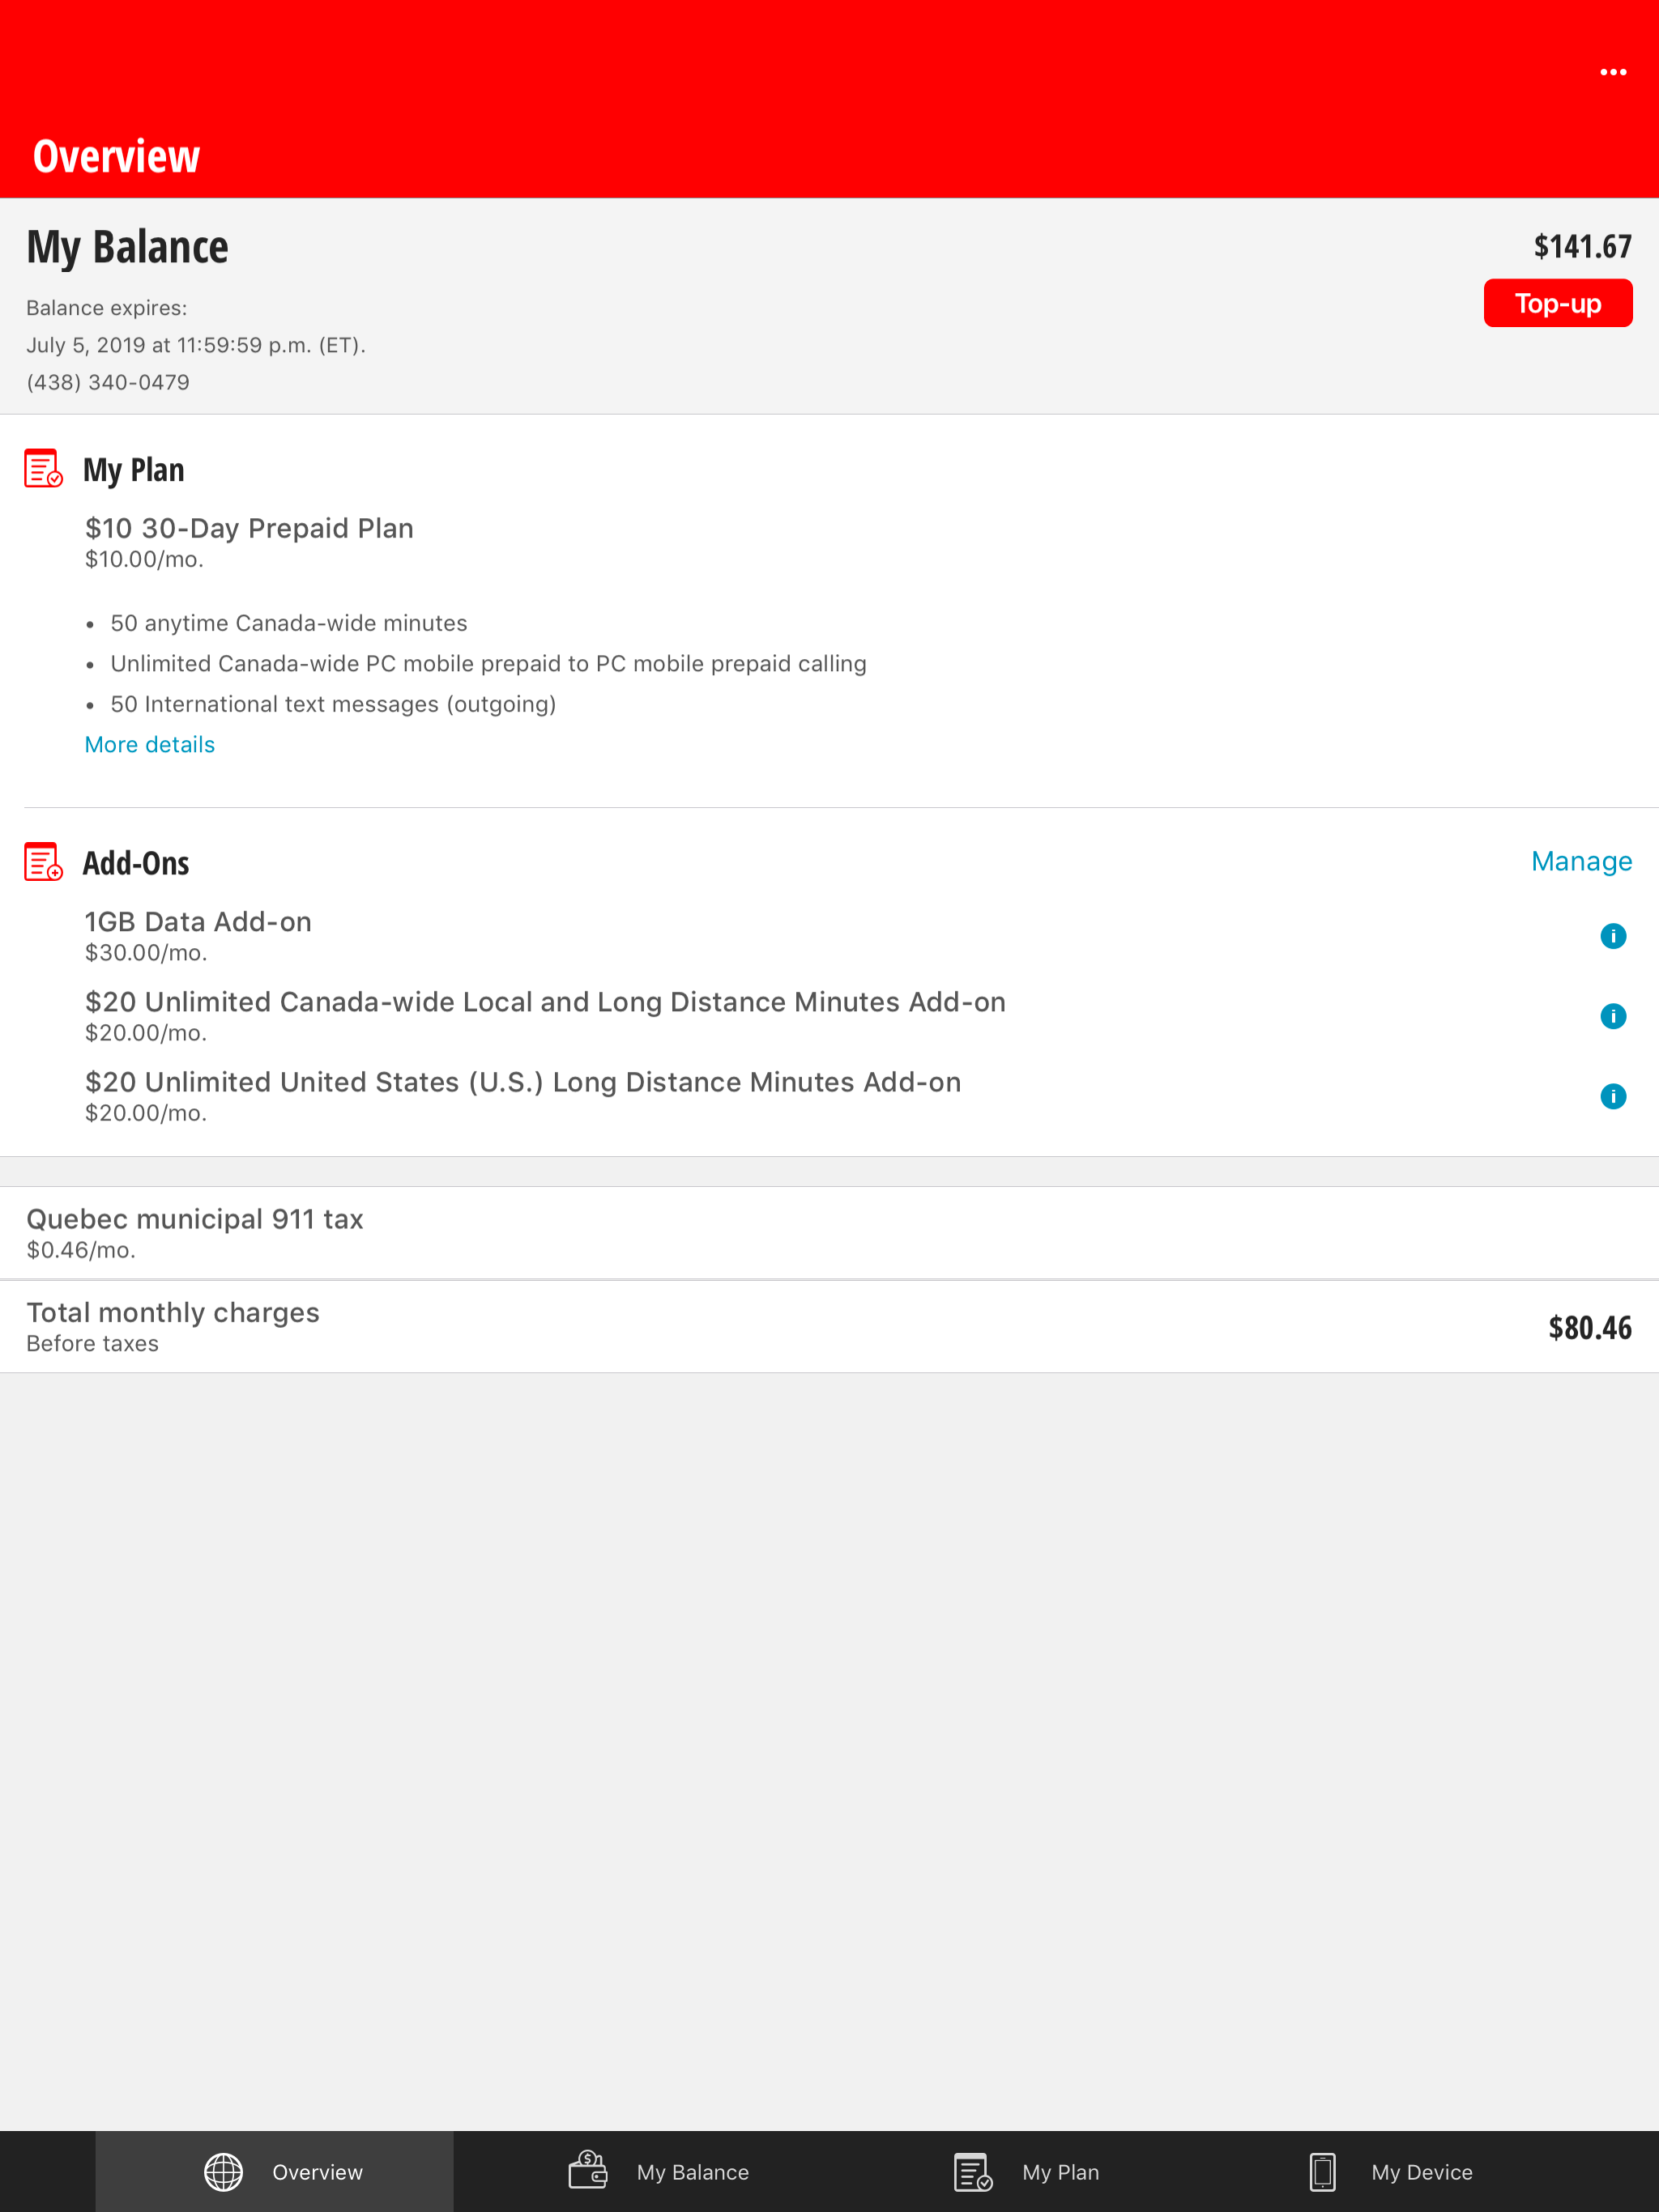Screen dimensions: 1659x2212
Task: Click the $80.46 total monthly charges value
Action: (1590, 1327)
